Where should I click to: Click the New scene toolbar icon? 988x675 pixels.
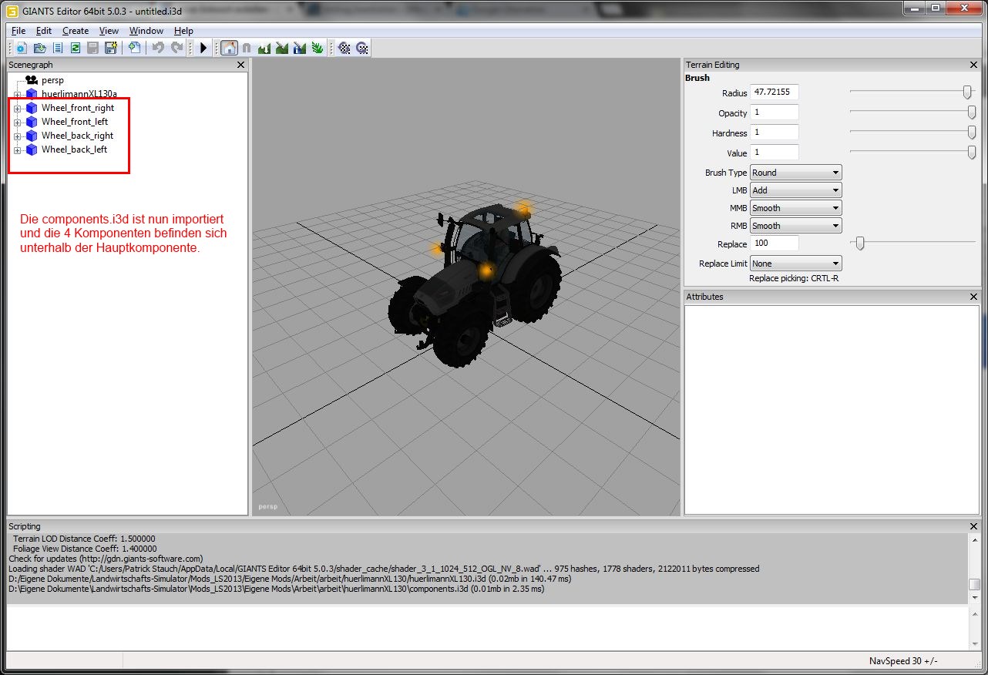click(22, 48)
